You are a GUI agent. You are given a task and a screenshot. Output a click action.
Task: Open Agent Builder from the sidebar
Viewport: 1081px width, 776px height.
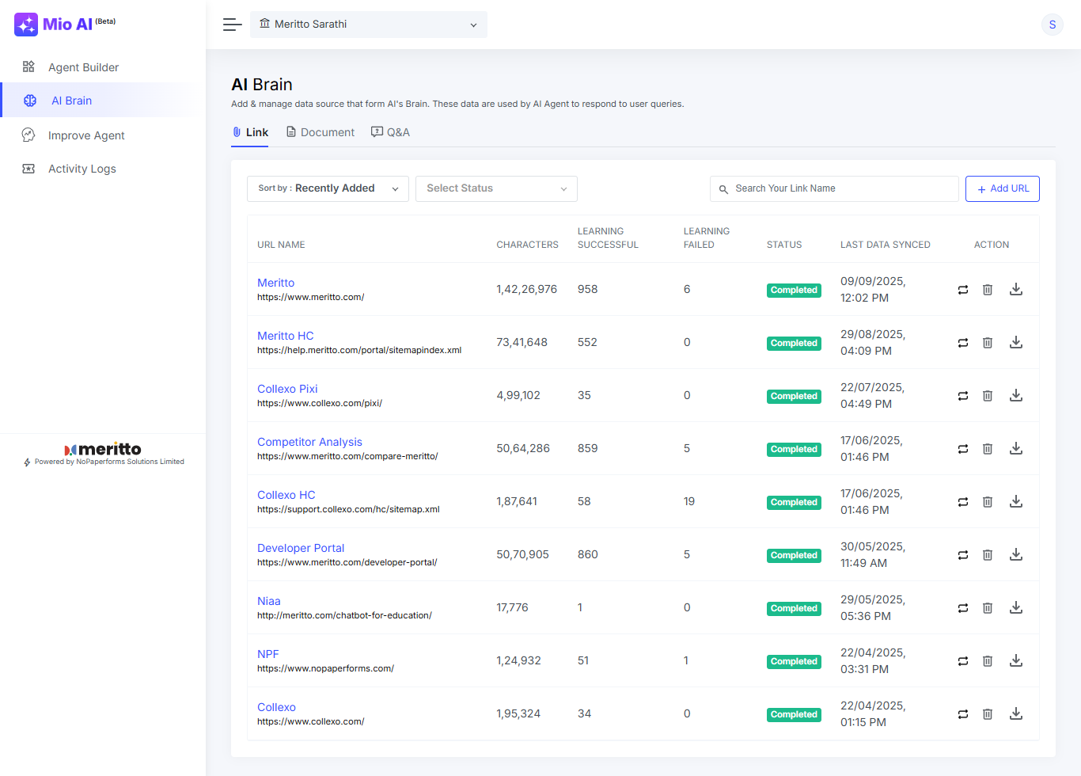[x=83, y=67]
